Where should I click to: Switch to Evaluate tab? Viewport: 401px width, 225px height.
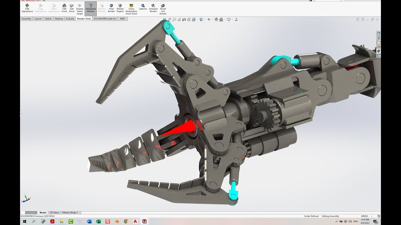[x=70, y=19]
